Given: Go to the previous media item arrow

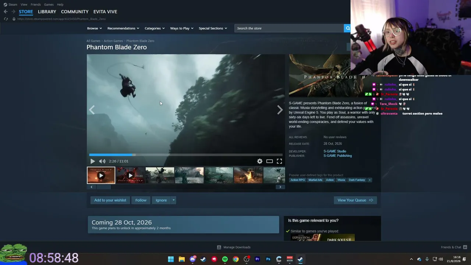Looking at the screenshot, I should pos(92,110).
